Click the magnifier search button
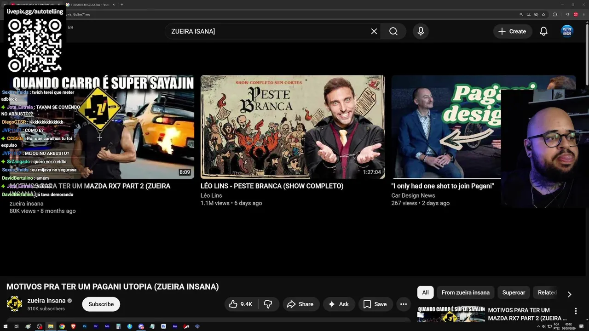This screenshot has height=331, width=589. click(393, 31)
